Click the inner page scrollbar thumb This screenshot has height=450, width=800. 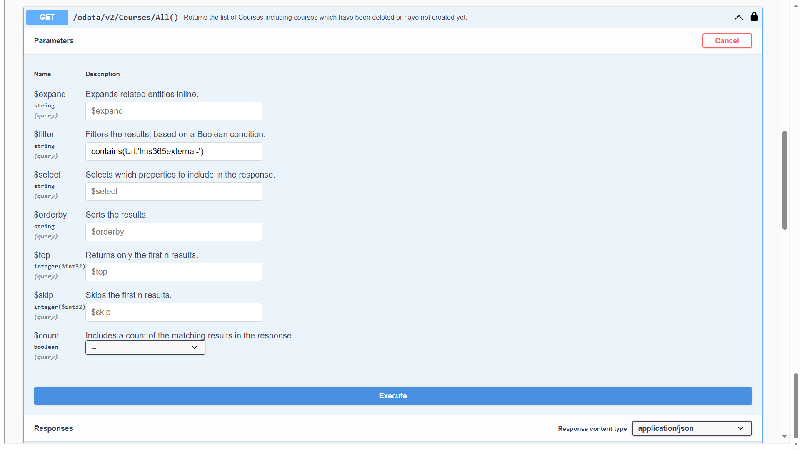[x=785, y=180]
